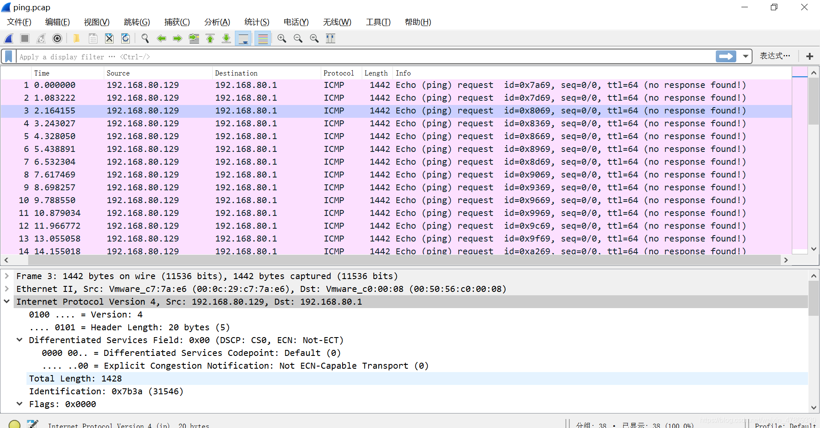Jump to first packet icon
Screen dimensions: 820x428
[210, 38]
